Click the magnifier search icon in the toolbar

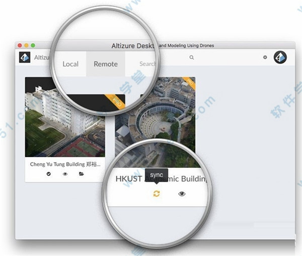191,57
